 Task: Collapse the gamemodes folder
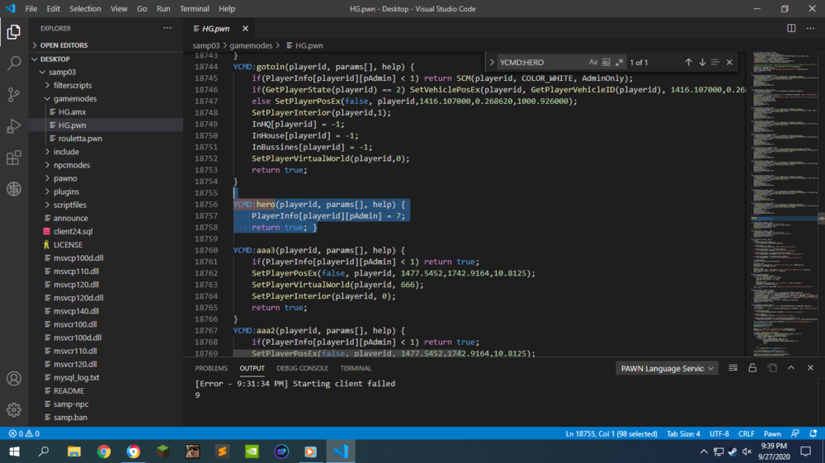[106, 98]
